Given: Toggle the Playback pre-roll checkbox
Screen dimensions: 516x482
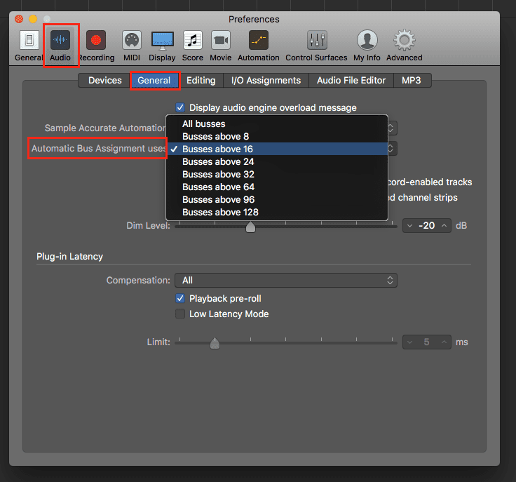Looking at the screenshot, I should coord(180,298).
